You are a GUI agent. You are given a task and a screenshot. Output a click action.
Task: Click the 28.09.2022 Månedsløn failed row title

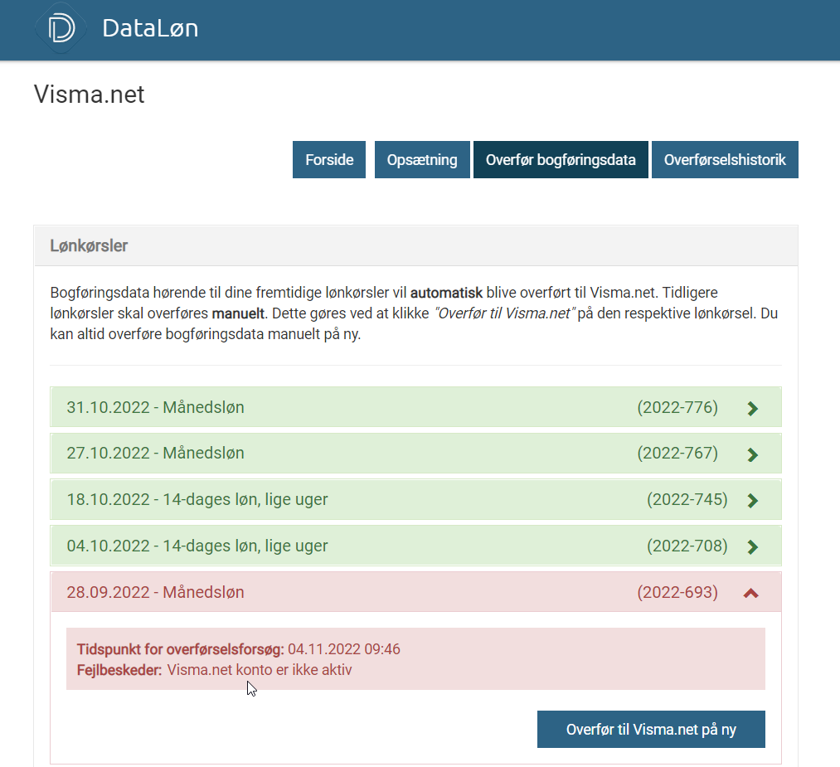click(x=156, y=593)
